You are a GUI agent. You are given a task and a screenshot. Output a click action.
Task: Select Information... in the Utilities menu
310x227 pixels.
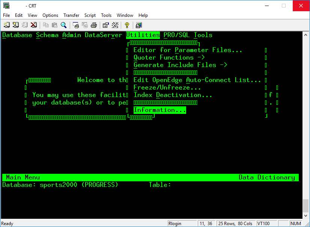[x=160, y=110]
